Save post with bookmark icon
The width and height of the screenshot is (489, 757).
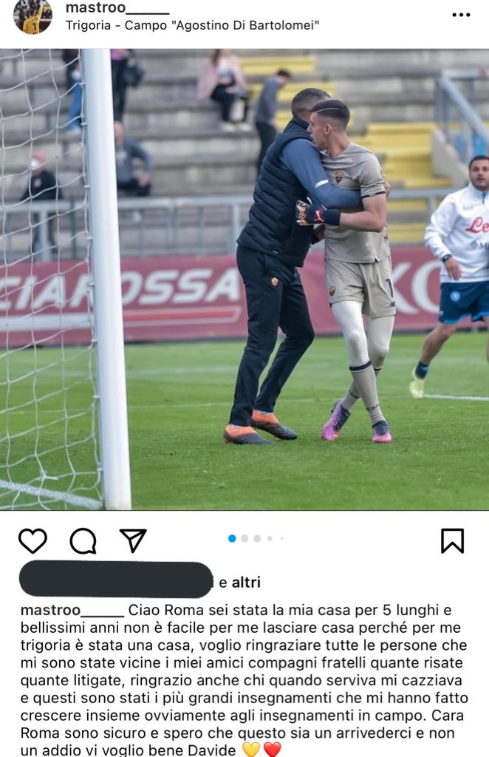452,540
